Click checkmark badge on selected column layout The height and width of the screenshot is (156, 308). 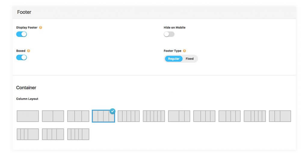pos(112,111)
